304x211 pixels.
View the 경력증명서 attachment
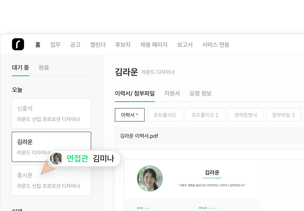point(245,115)
